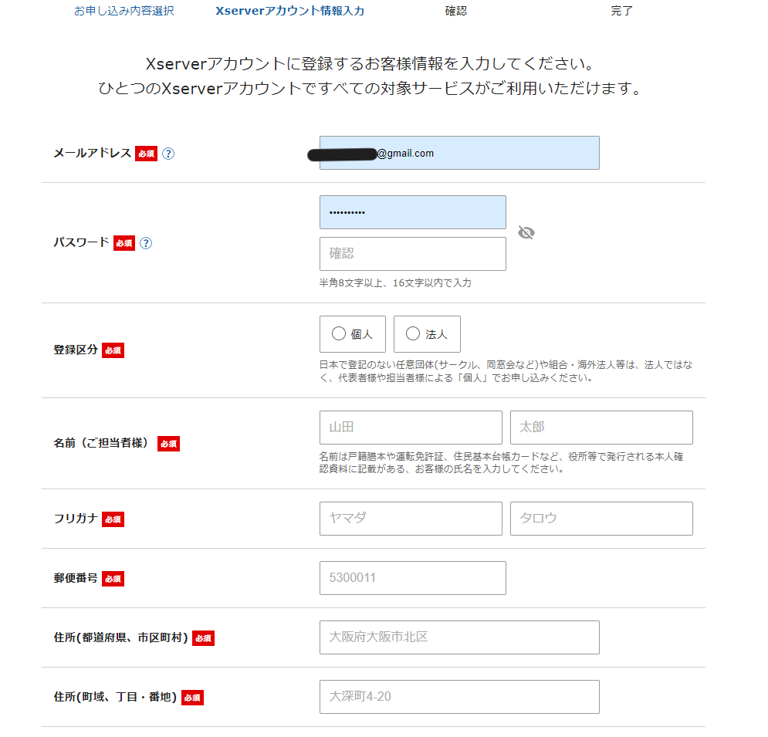The width and height of the screenshot is (768, 737).
Task: Toggle password visibility eye icon
Action: tap(526, 232)
